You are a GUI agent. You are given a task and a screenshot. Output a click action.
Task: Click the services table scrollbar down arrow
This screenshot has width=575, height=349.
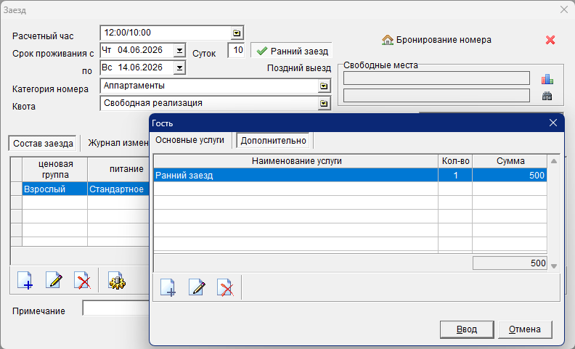554,266
